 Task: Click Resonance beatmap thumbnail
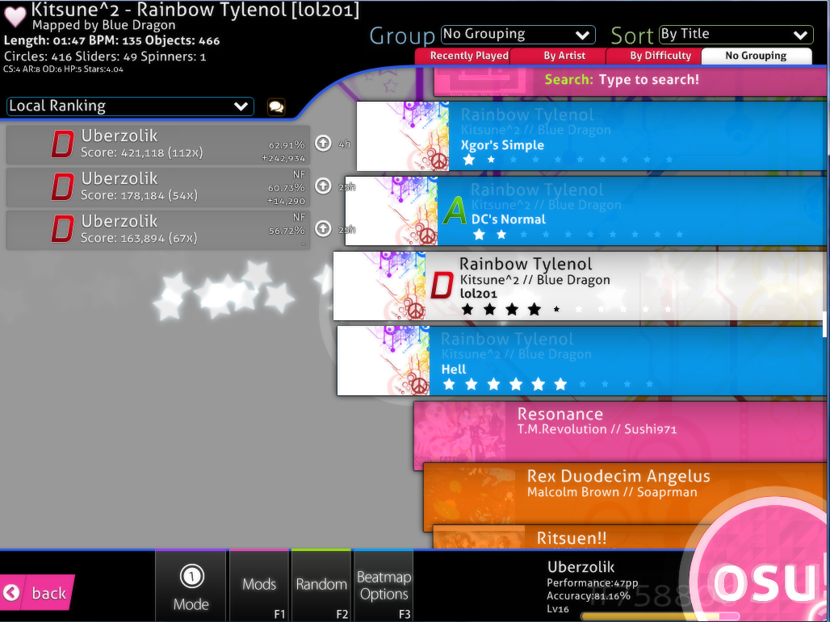(459, 436)
